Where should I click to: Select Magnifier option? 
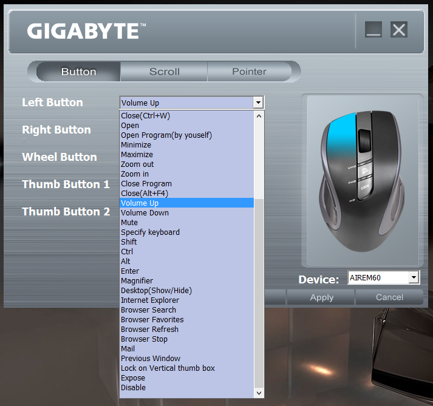186,281
